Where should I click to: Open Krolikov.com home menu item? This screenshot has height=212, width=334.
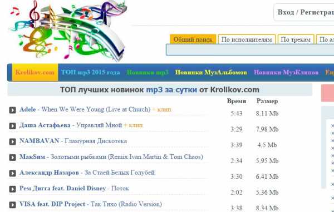[35, 73]
